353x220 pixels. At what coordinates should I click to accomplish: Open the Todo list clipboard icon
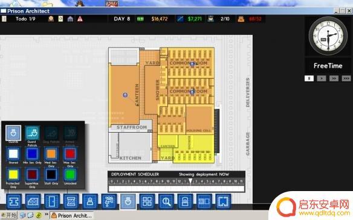(x=4, y=19)
